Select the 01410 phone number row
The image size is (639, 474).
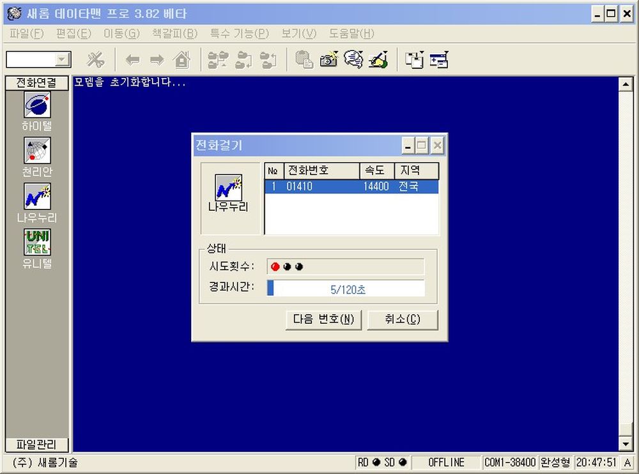click(x=351, y=187)
